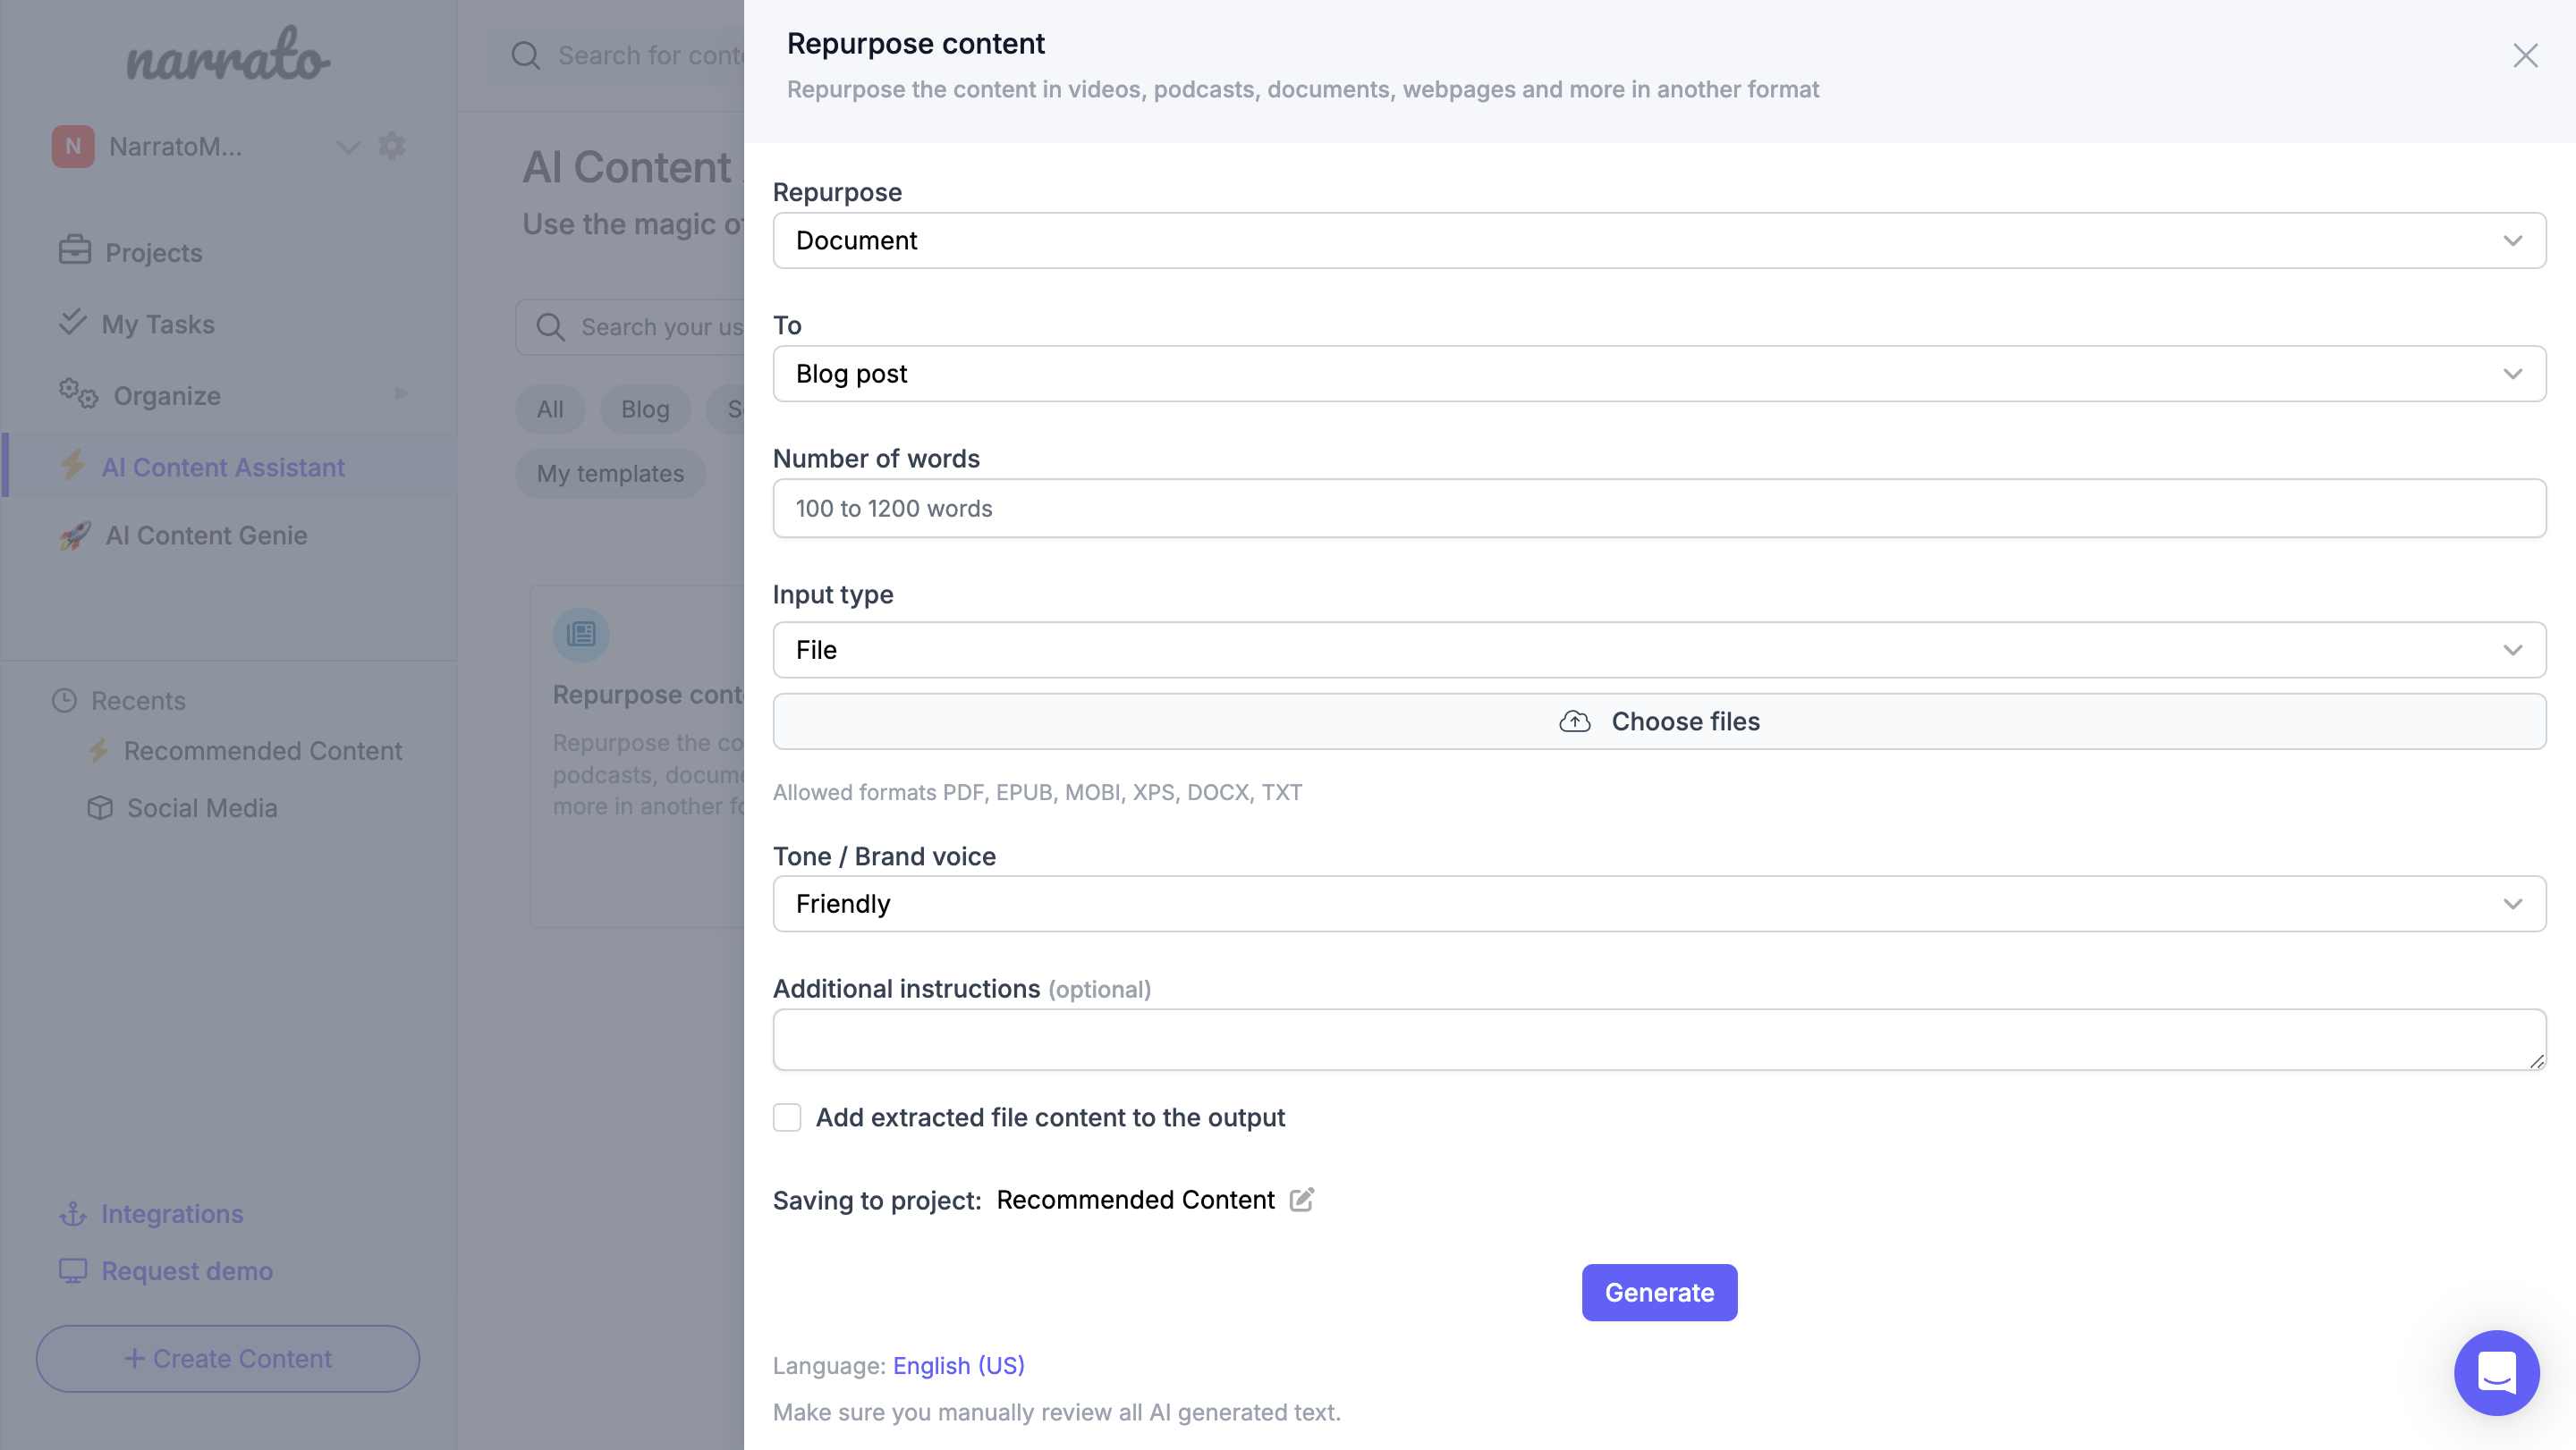2576x1450 pixels.
Task: Select AI Content Assistant in sidebar
Action: pyautogui.click(x=223, y=467)
